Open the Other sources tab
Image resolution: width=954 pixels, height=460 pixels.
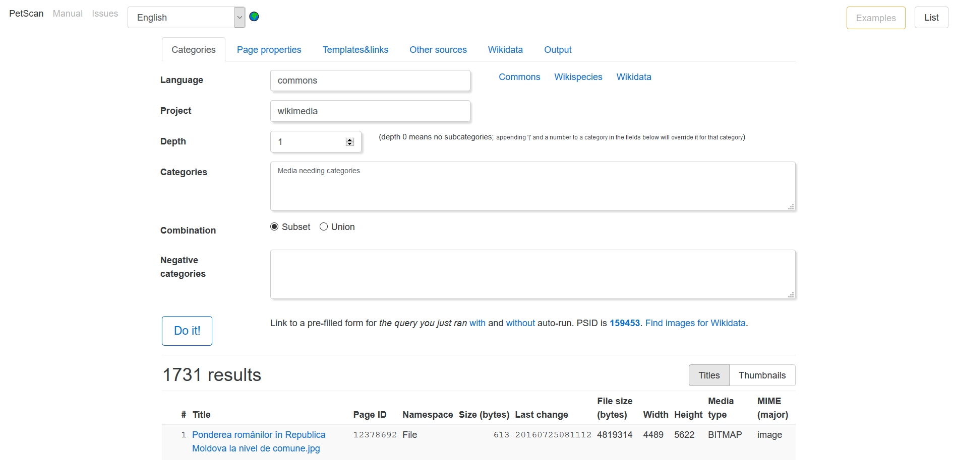[438, 50]
